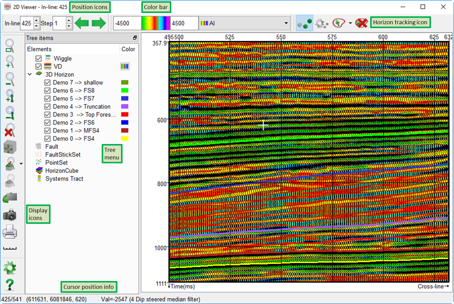Click the red cross horizon tracking icon
Image resolution: width=454 pixels, height=304 pixels.
tap(361, 23)
